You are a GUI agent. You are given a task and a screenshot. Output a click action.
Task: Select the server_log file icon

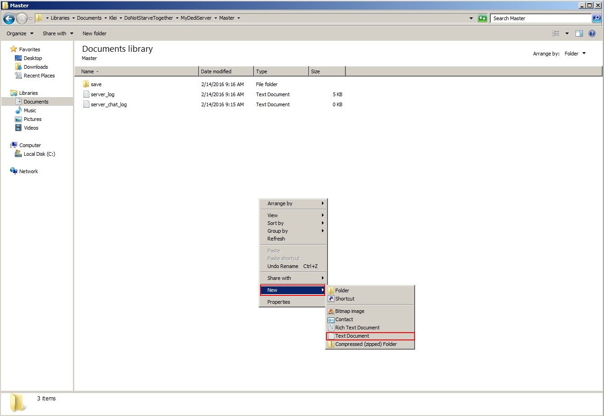[x=86, y=94]
